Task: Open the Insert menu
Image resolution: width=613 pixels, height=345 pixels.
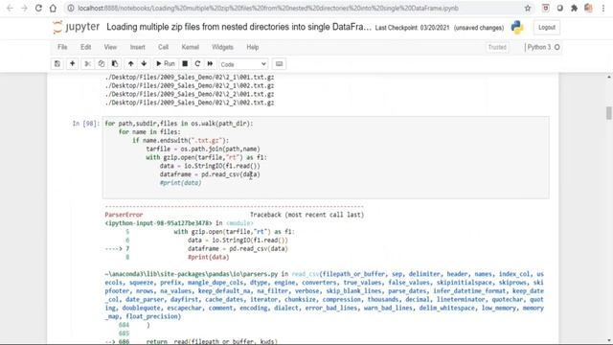Action: coord(137,47)
